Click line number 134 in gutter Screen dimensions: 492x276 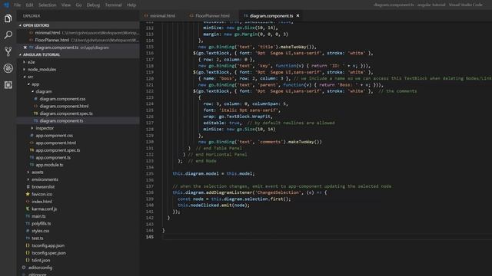(150, 167)
